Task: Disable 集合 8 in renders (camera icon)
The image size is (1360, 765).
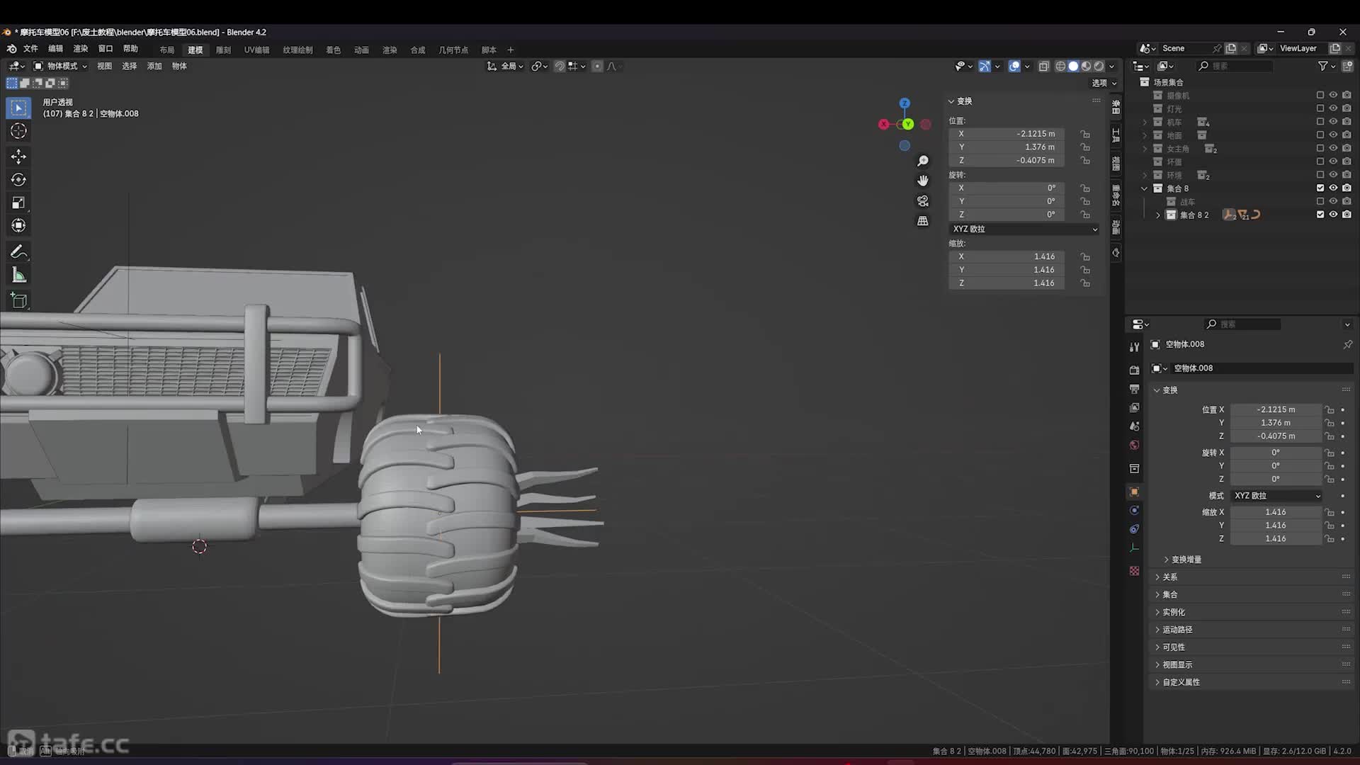Action: [x=1347, y=188]
